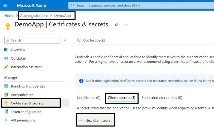Open Branding & properties page
Screen dimensions: 214x127
click(28, 86)
